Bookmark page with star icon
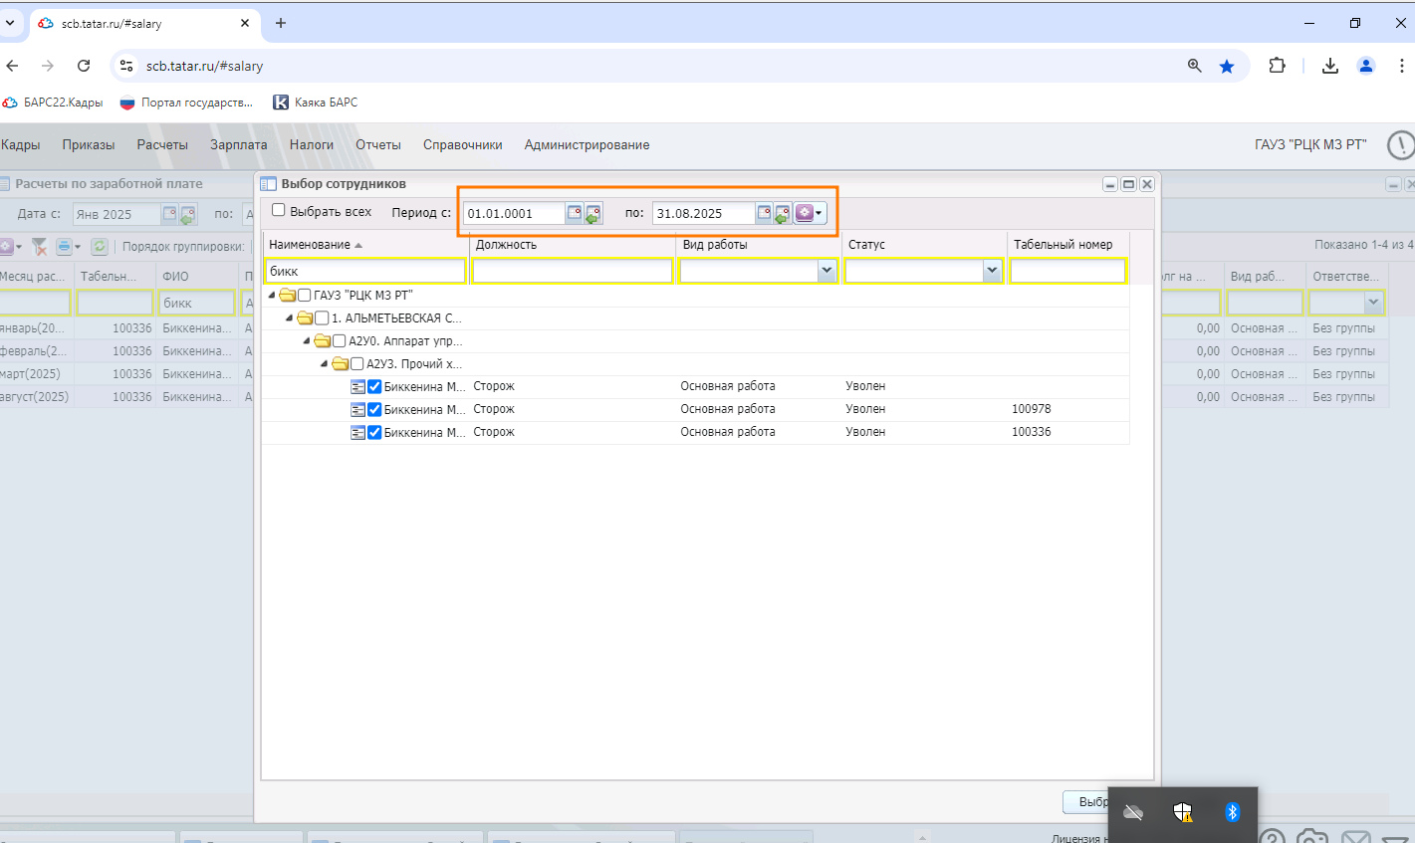This screenshot has height=843, width=1415. point(1227,66)
